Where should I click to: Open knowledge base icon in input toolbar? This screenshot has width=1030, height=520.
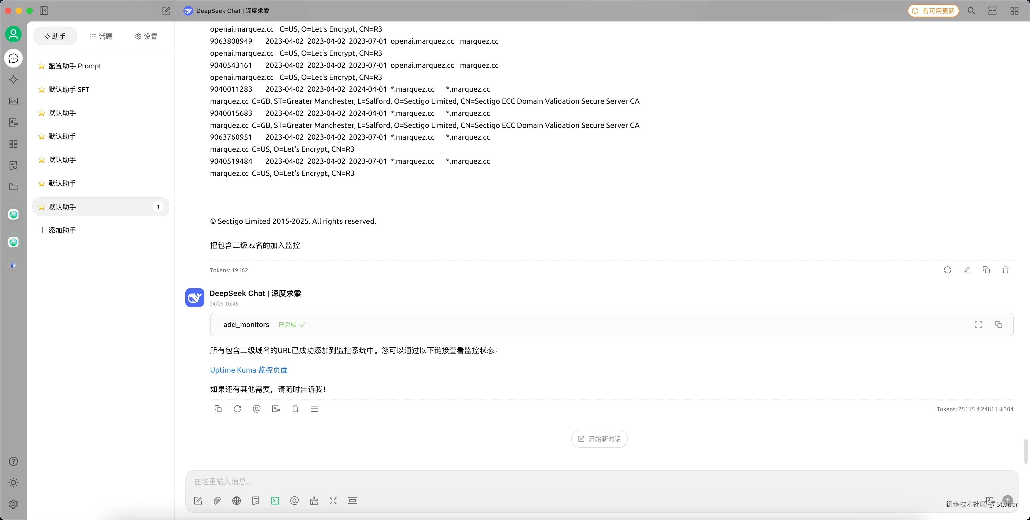pyautogui.click(x=256, y=501)
